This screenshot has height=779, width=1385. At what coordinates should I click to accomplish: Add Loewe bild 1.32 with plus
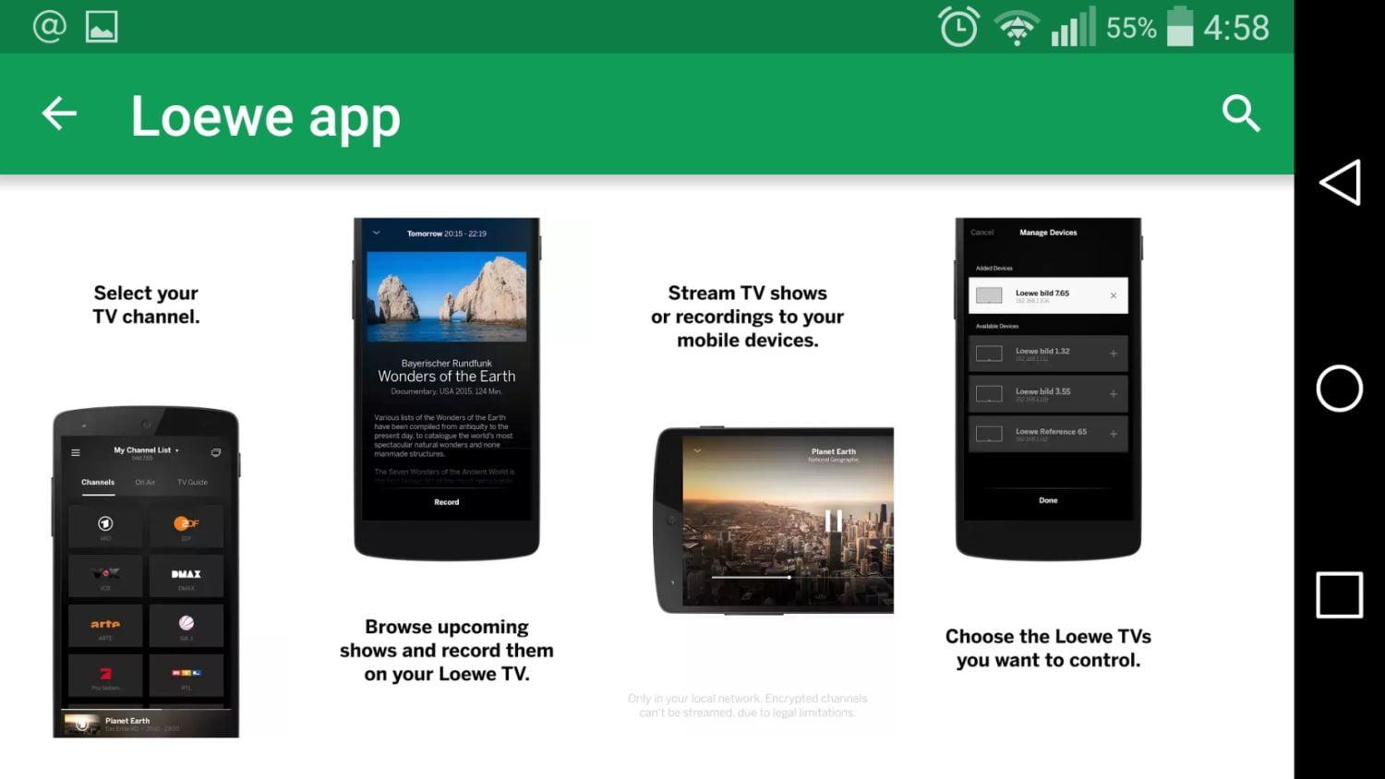coord(1113,354)
